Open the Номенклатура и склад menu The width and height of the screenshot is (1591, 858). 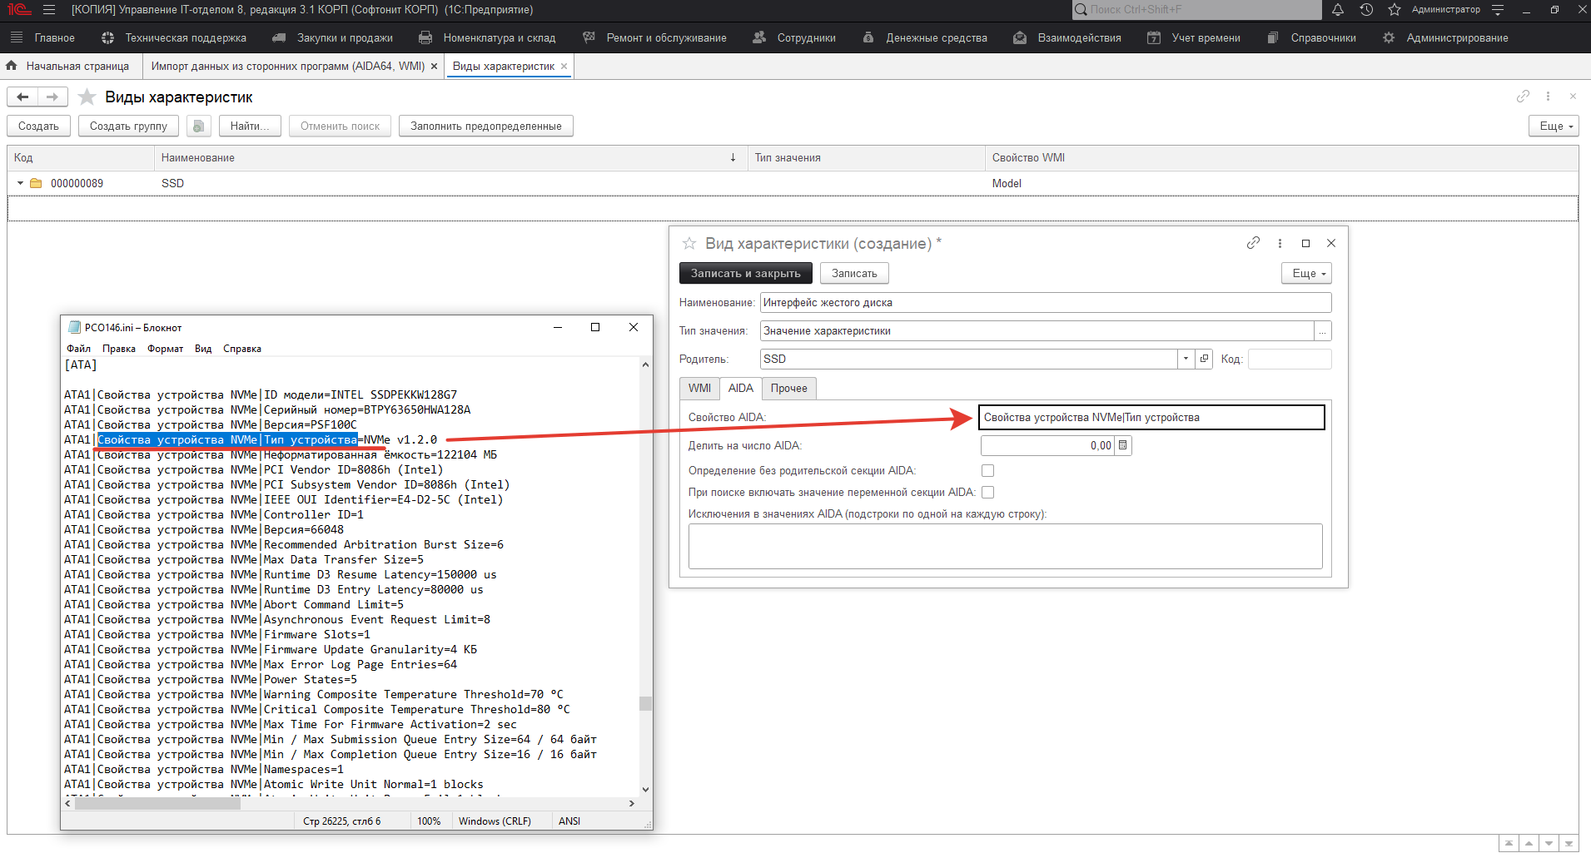point(498,38)
